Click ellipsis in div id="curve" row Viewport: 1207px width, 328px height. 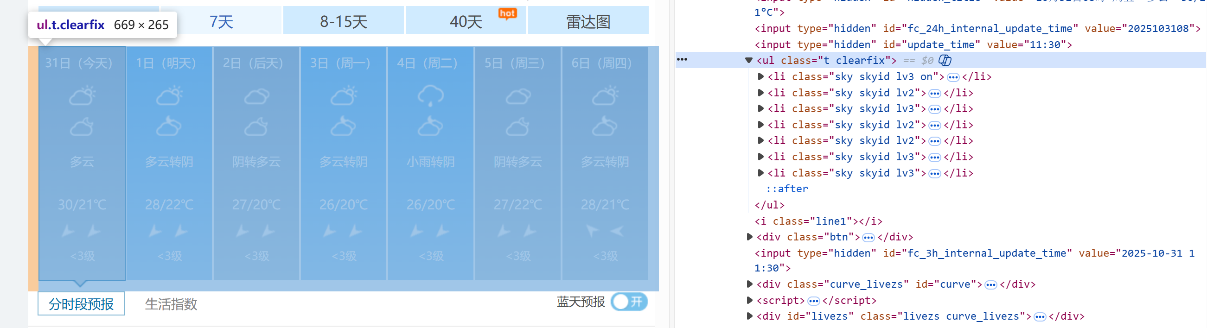coord(990,285)
